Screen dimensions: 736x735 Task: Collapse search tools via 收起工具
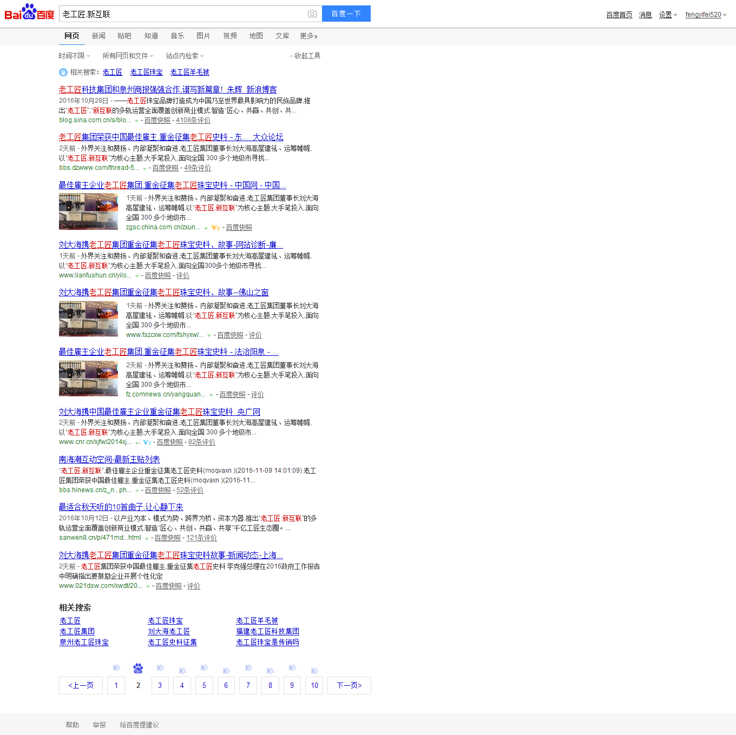[x=305, y=56]
